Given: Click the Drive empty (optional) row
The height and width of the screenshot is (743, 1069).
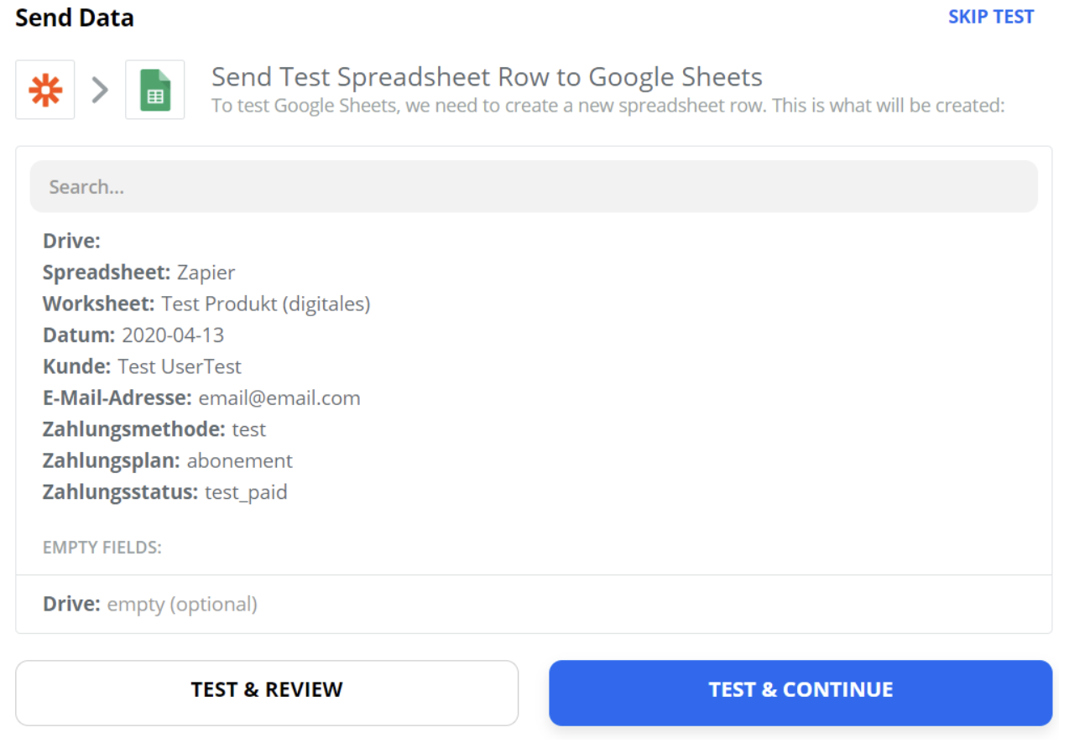Looking at the screenshot, I should click(150, 604).
